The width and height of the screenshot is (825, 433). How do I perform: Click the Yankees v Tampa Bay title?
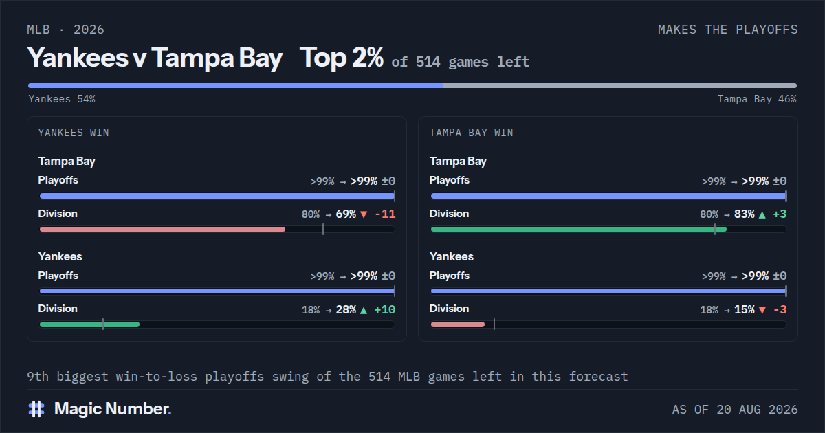(x=155, y=58)
